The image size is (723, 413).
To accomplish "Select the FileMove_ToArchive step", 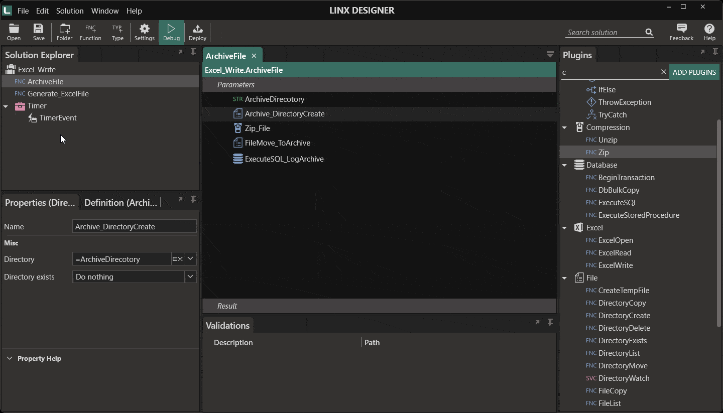I will (272, 143).
